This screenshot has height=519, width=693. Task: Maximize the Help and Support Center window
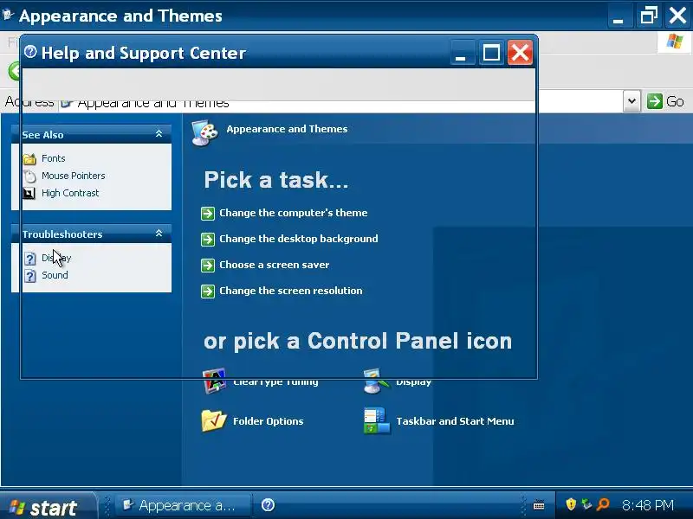491,53
